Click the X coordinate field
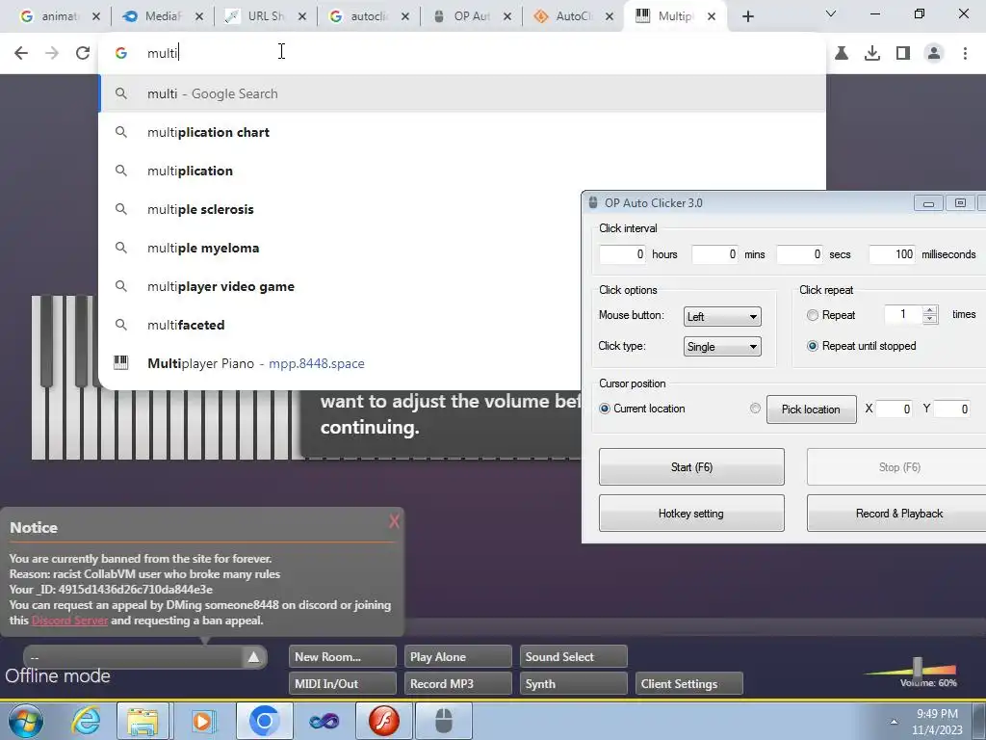 tap(895, 409)
